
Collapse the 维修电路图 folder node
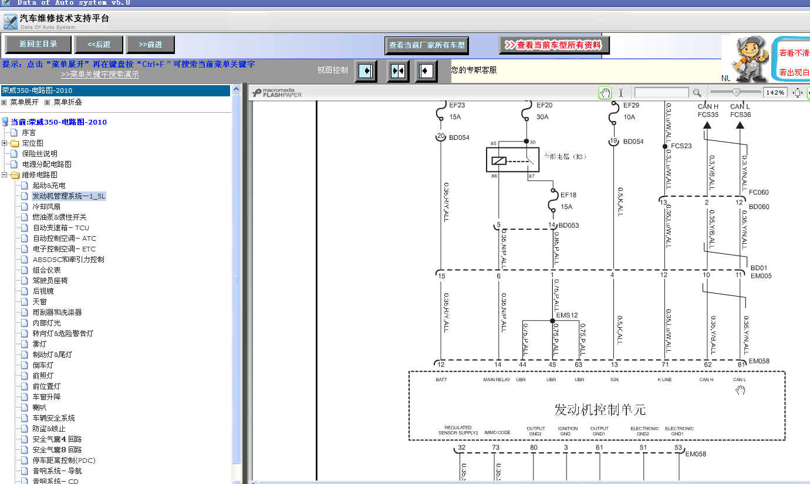(x=5, y=175)
